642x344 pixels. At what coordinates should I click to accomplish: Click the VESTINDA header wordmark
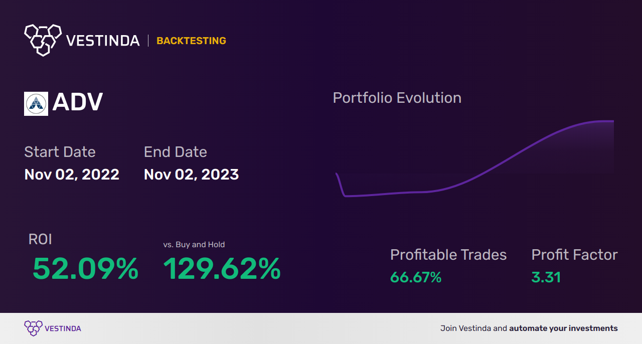pyautogui.click(x=103, y=41)
